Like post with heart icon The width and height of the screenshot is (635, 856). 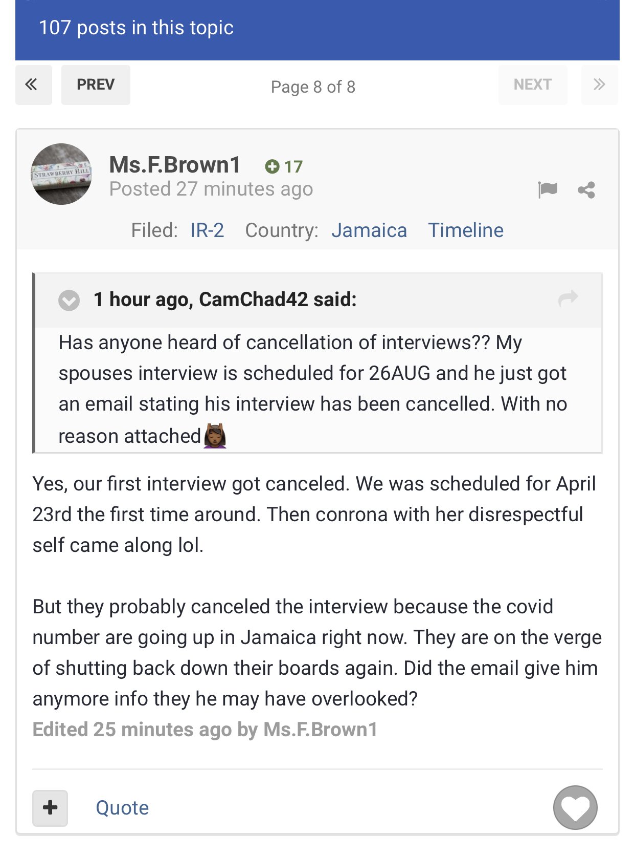click(575, 807)
